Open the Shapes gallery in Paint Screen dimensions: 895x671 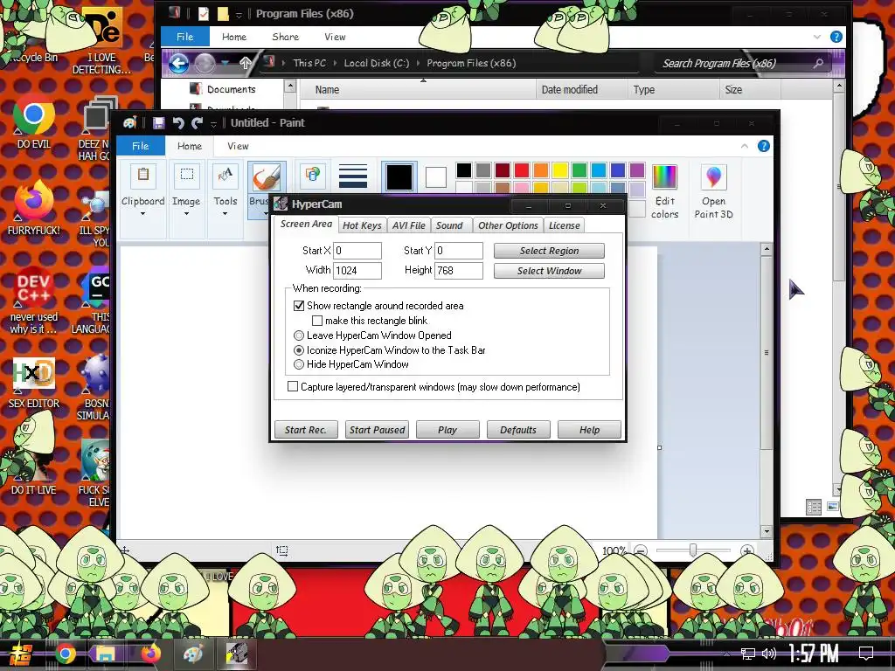coord(312,175)
